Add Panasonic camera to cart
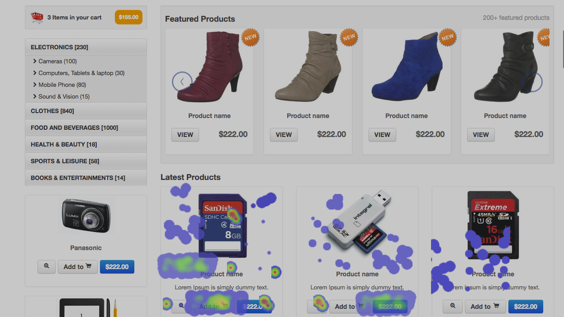 77,267
